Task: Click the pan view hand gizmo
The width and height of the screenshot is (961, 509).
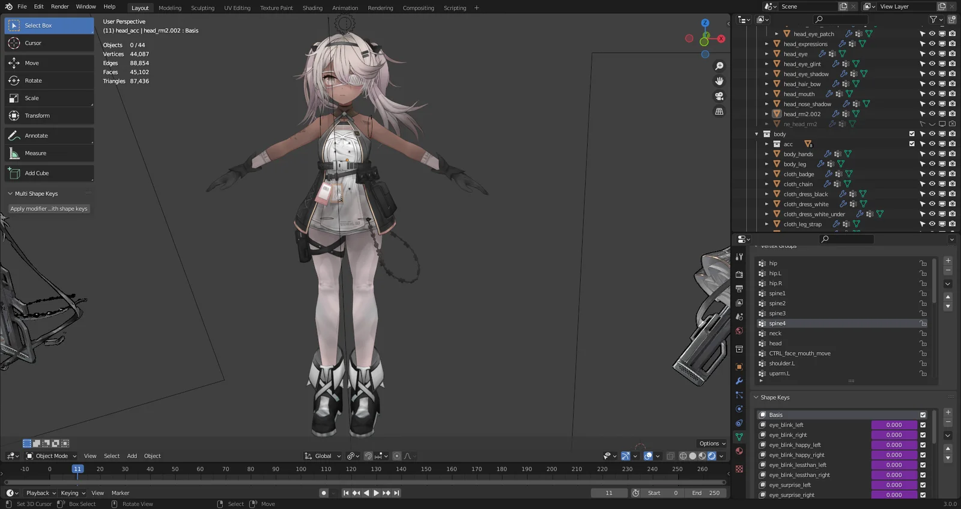Action: 719,81
